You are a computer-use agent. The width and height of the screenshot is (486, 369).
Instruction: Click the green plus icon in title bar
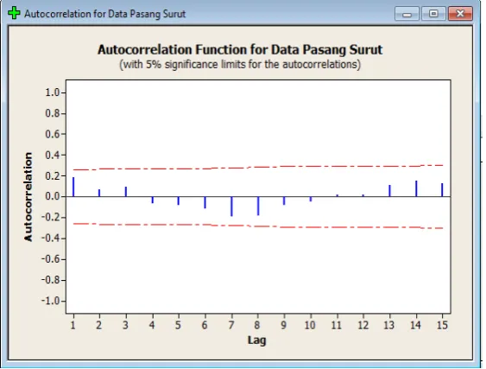tap(14, 13)
